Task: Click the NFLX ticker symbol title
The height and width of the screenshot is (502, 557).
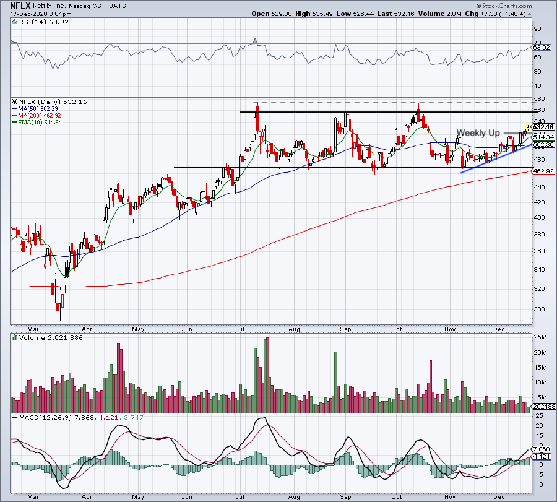Action: [20, 6]
